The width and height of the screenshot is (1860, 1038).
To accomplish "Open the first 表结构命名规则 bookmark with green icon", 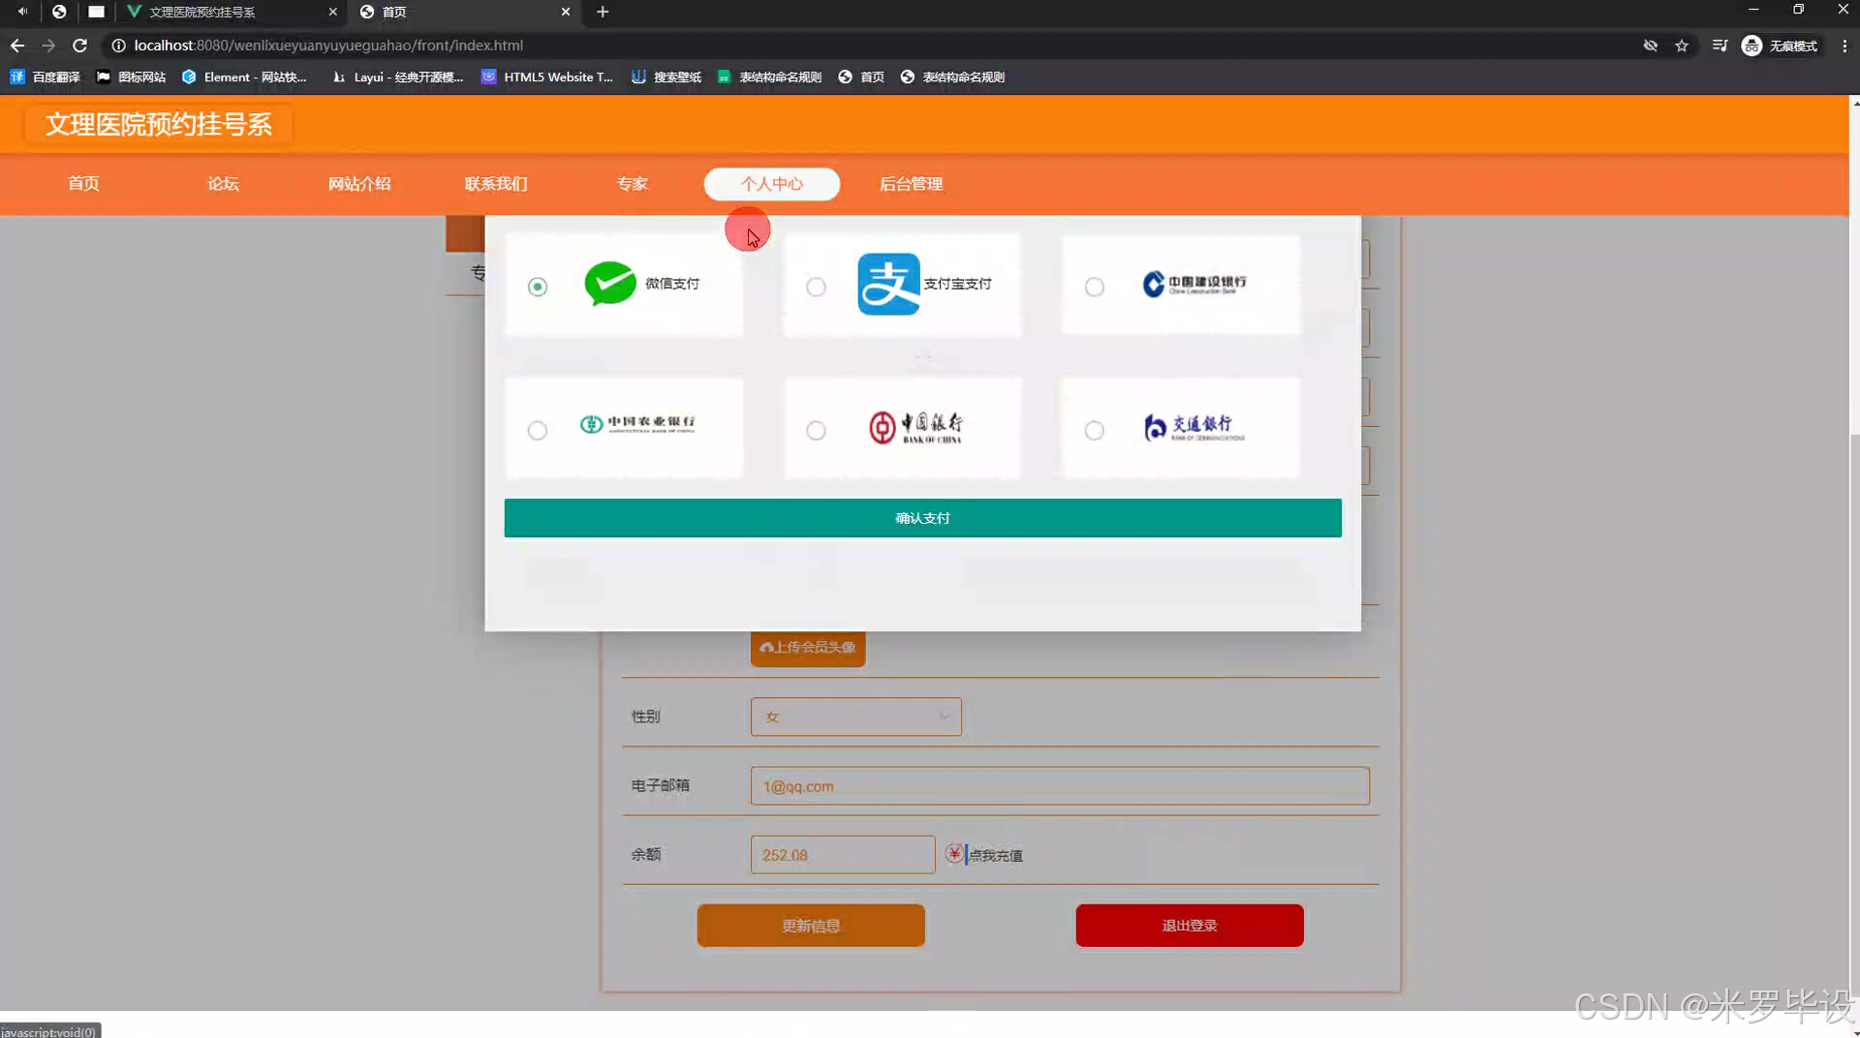I will coord(770,76).
